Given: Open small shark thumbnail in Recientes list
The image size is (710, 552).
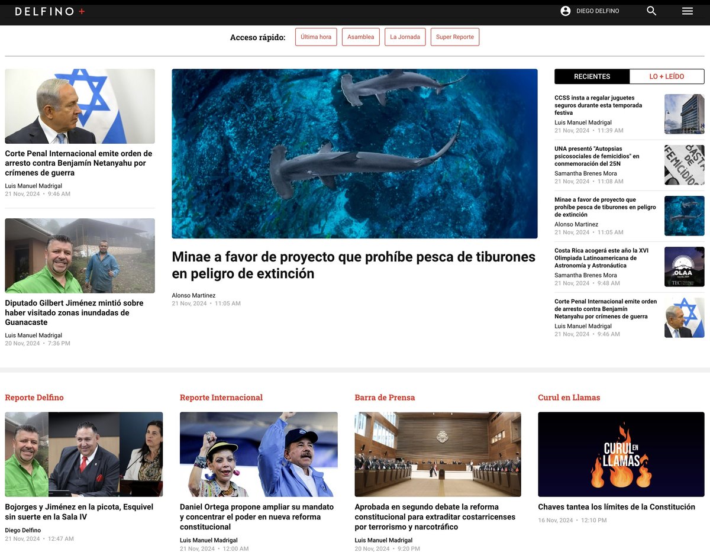Looking at the screenshot, I should [685, 216].
